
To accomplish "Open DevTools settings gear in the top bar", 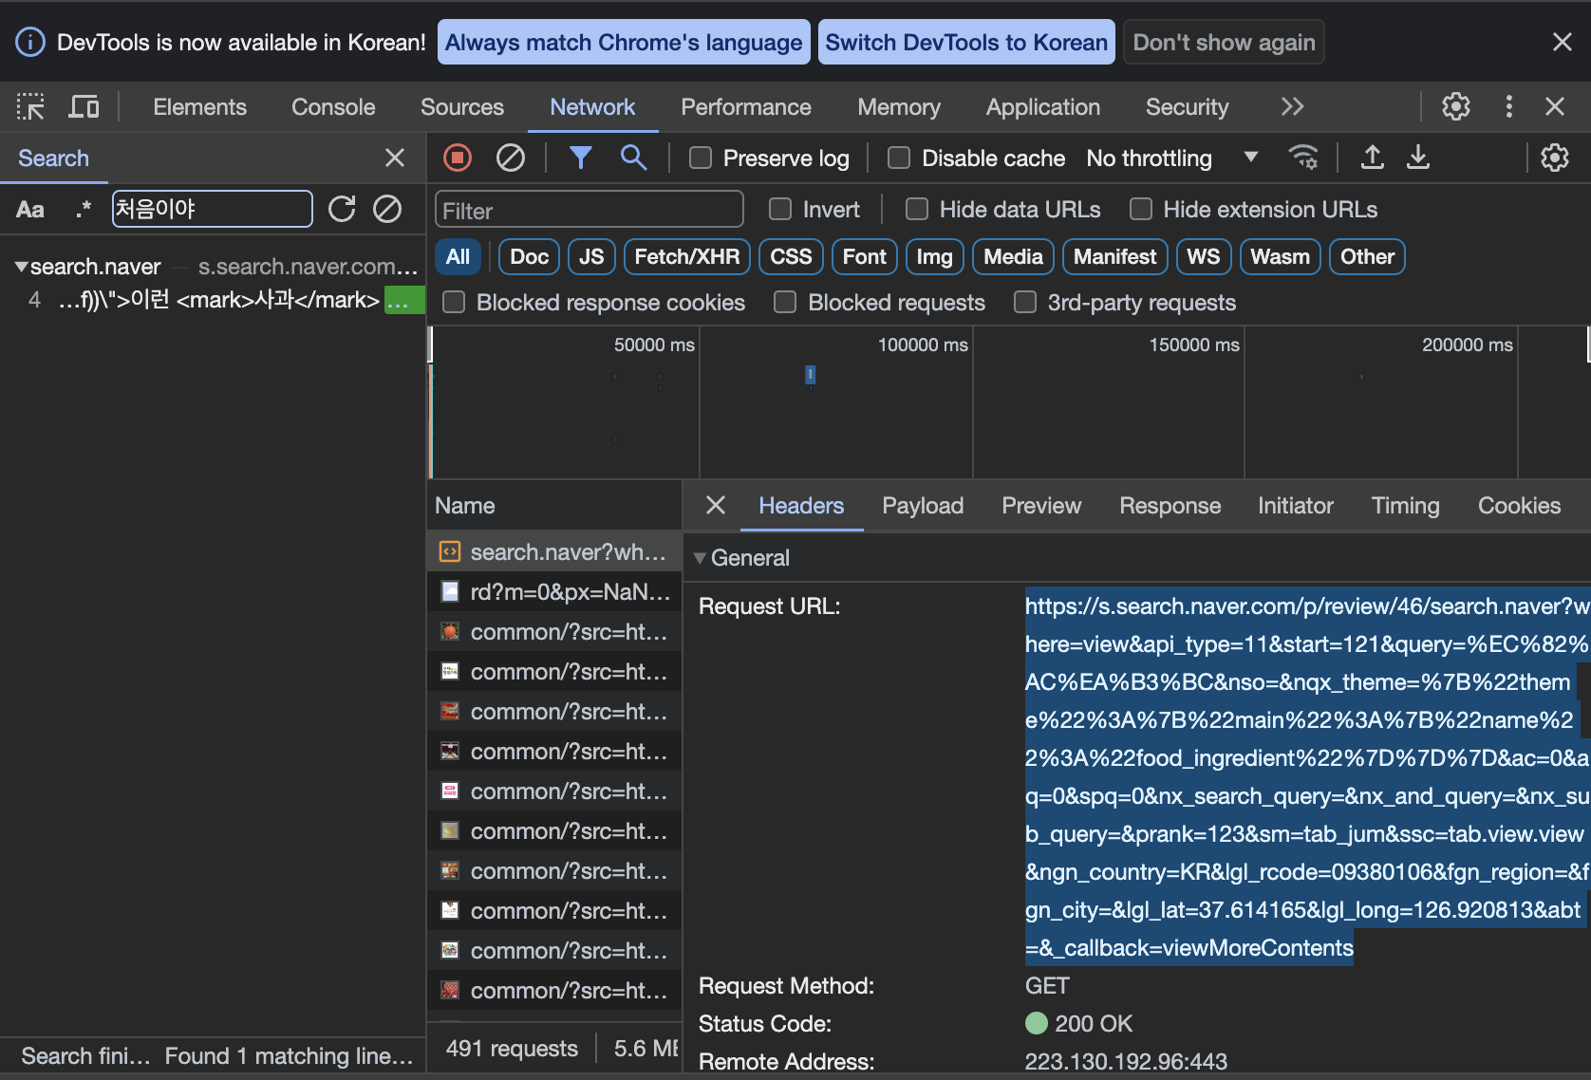I will 1456,106.
